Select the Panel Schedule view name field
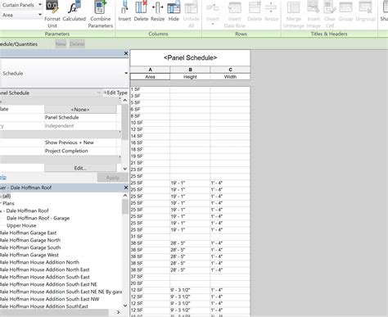 80,117
